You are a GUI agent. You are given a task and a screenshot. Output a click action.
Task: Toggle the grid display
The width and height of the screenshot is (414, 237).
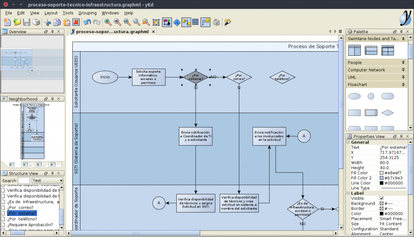pyautogui.click(x=195, y=23)
